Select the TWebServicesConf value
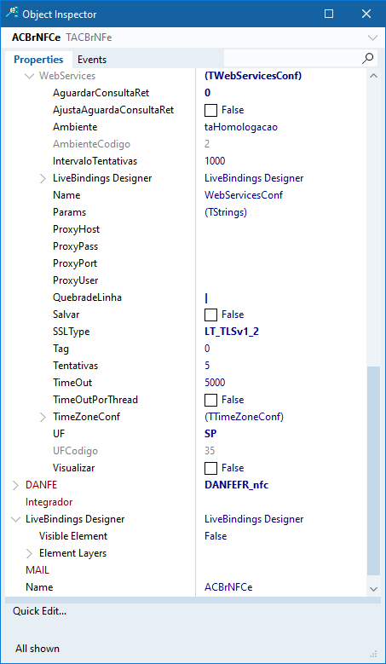Screen dimensions: 386x664 [253, 76]
